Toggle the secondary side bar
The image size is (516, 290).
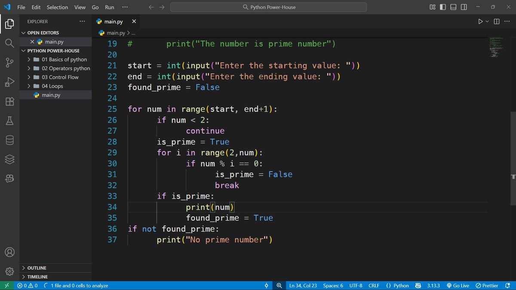pos(464,7)
